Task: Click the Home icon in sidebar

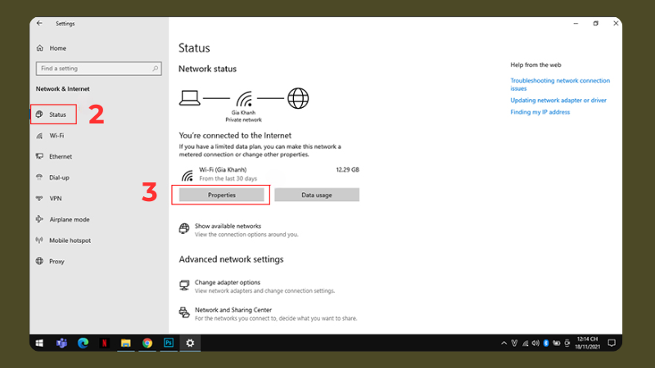Action: [x=39, y=48]
